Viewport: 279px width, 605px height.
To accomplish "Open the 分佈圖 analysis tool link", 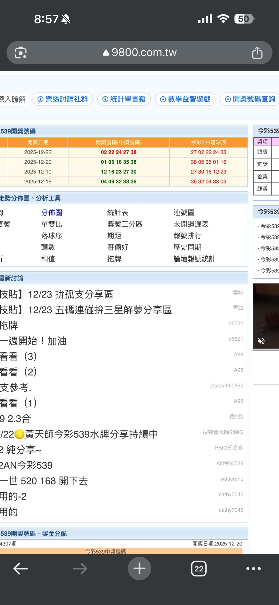I will click(52, 213).
